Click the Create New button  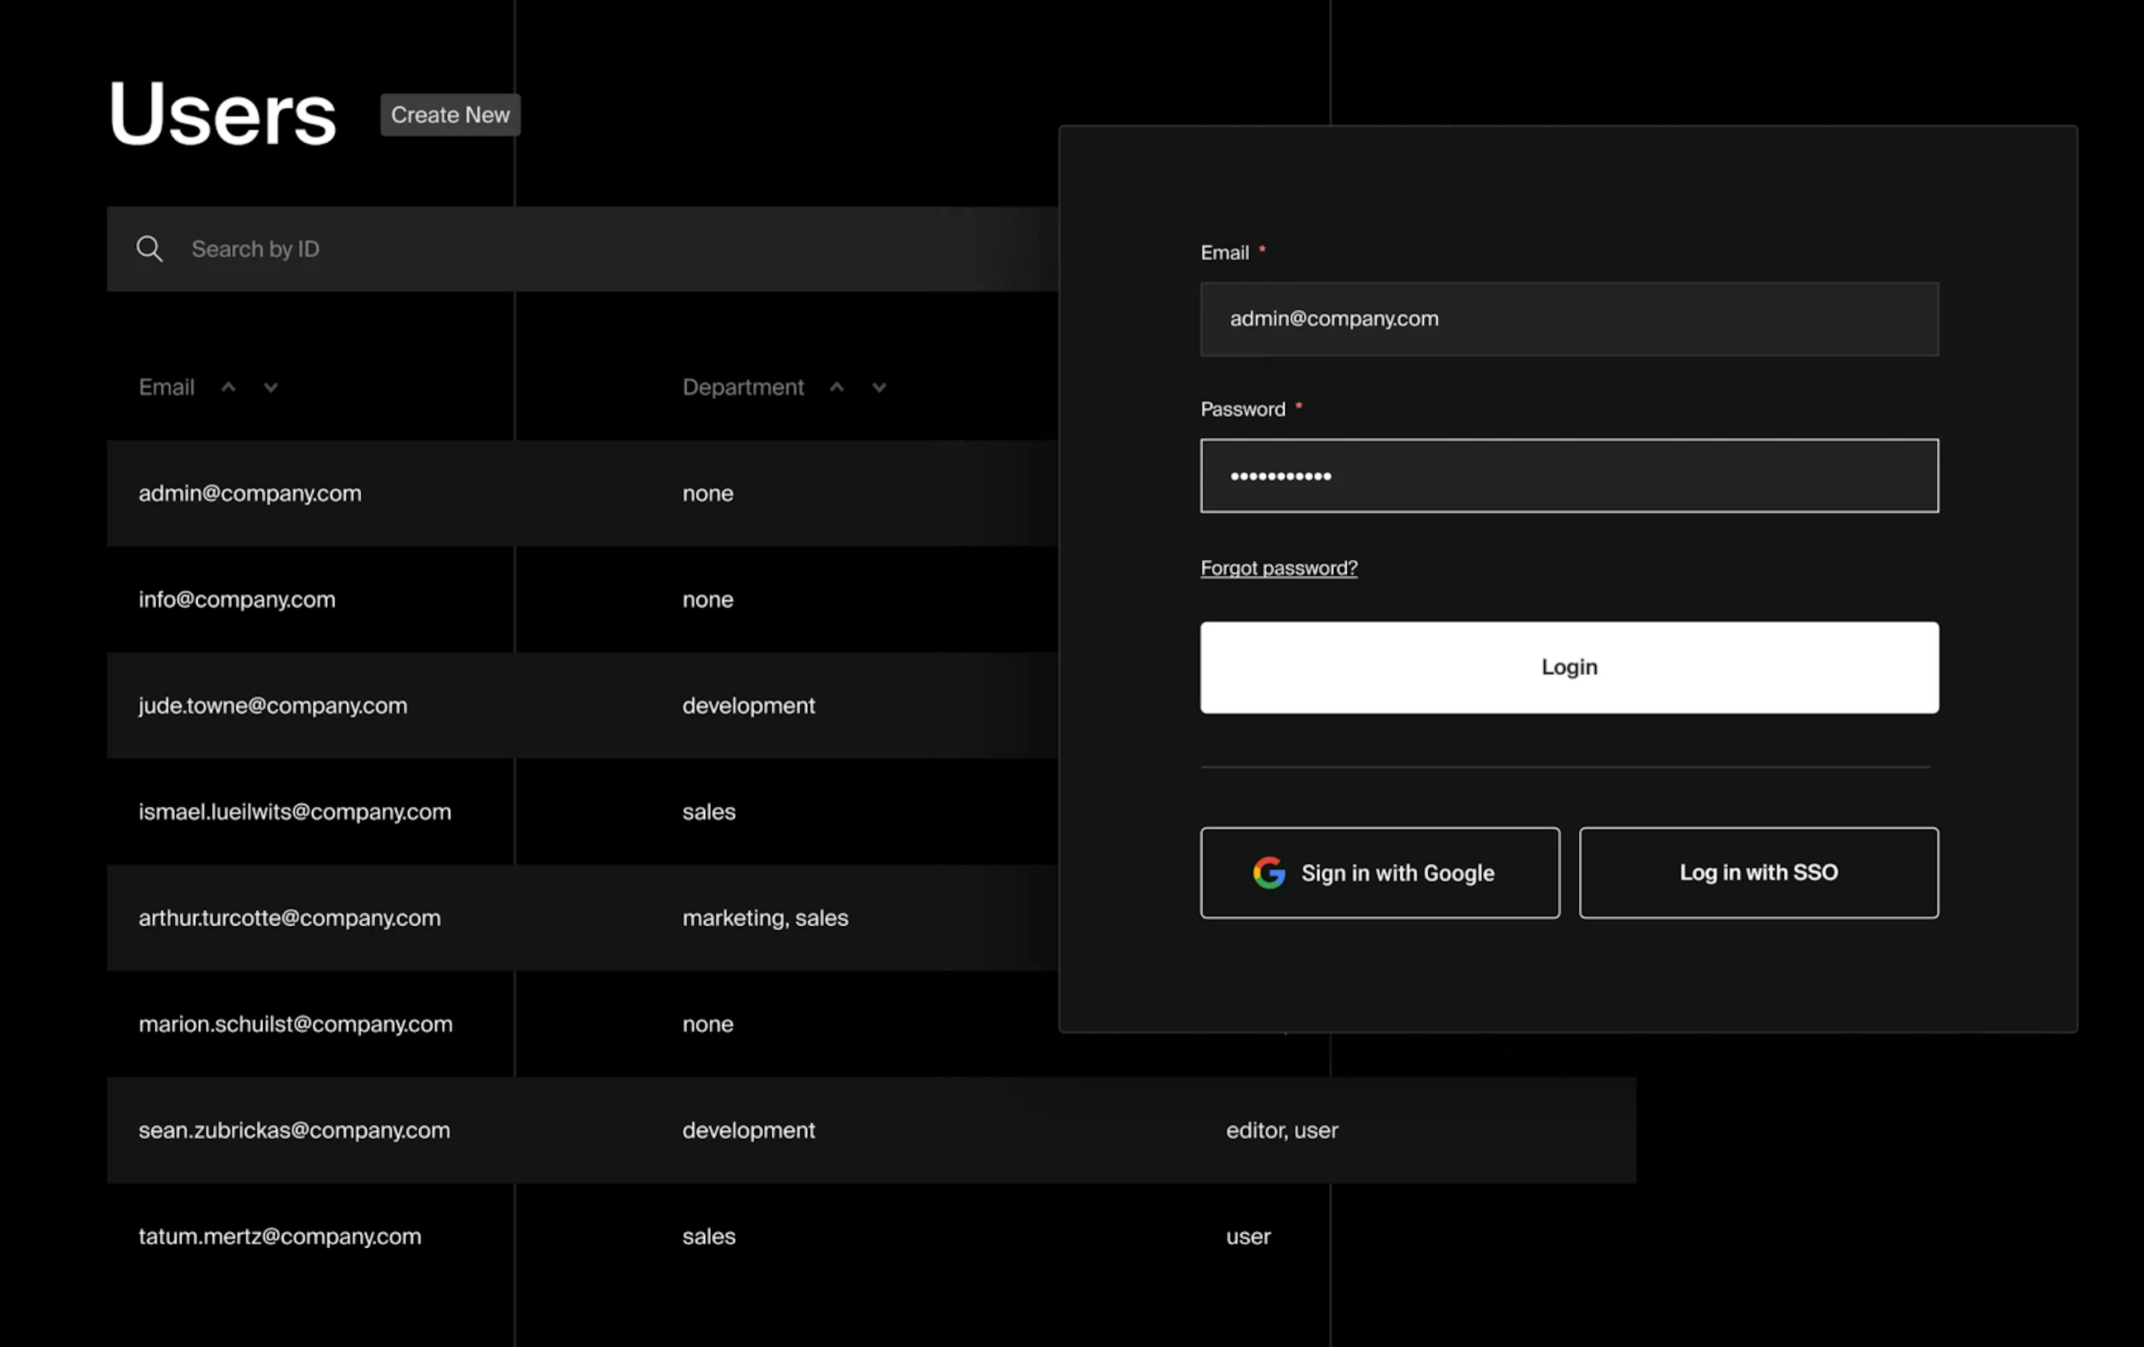[449, 114]
